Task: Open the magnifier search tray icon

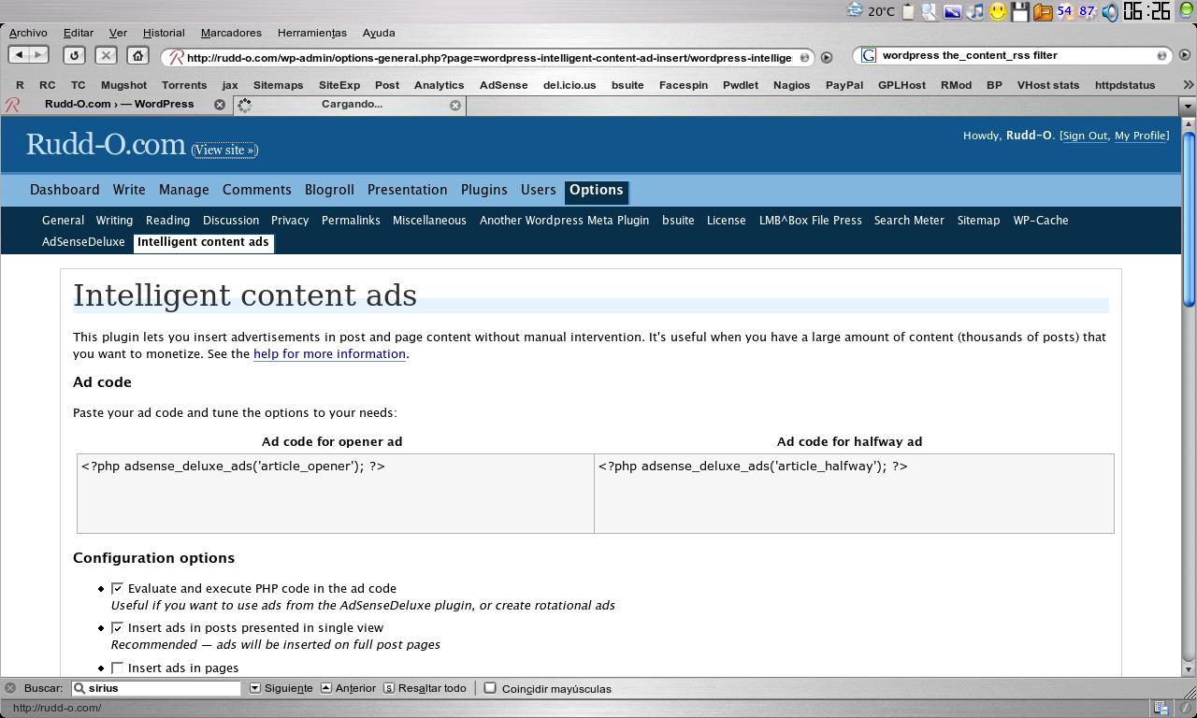Action: click(x=930, y=11)
